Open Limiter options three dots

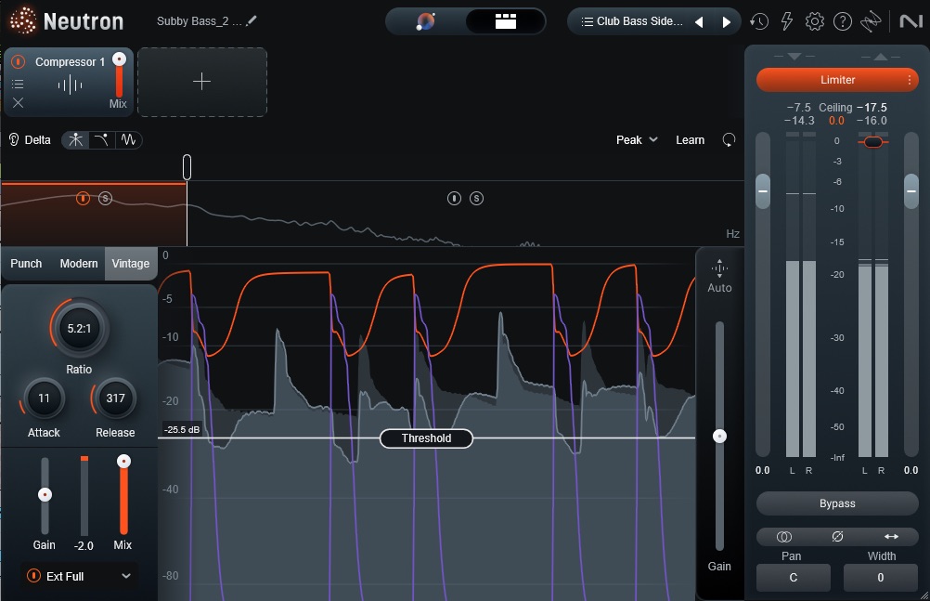click(x=910, y=80)
